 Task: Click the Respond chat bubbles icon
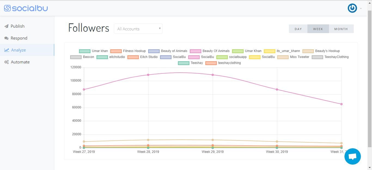tap(7, 38)
